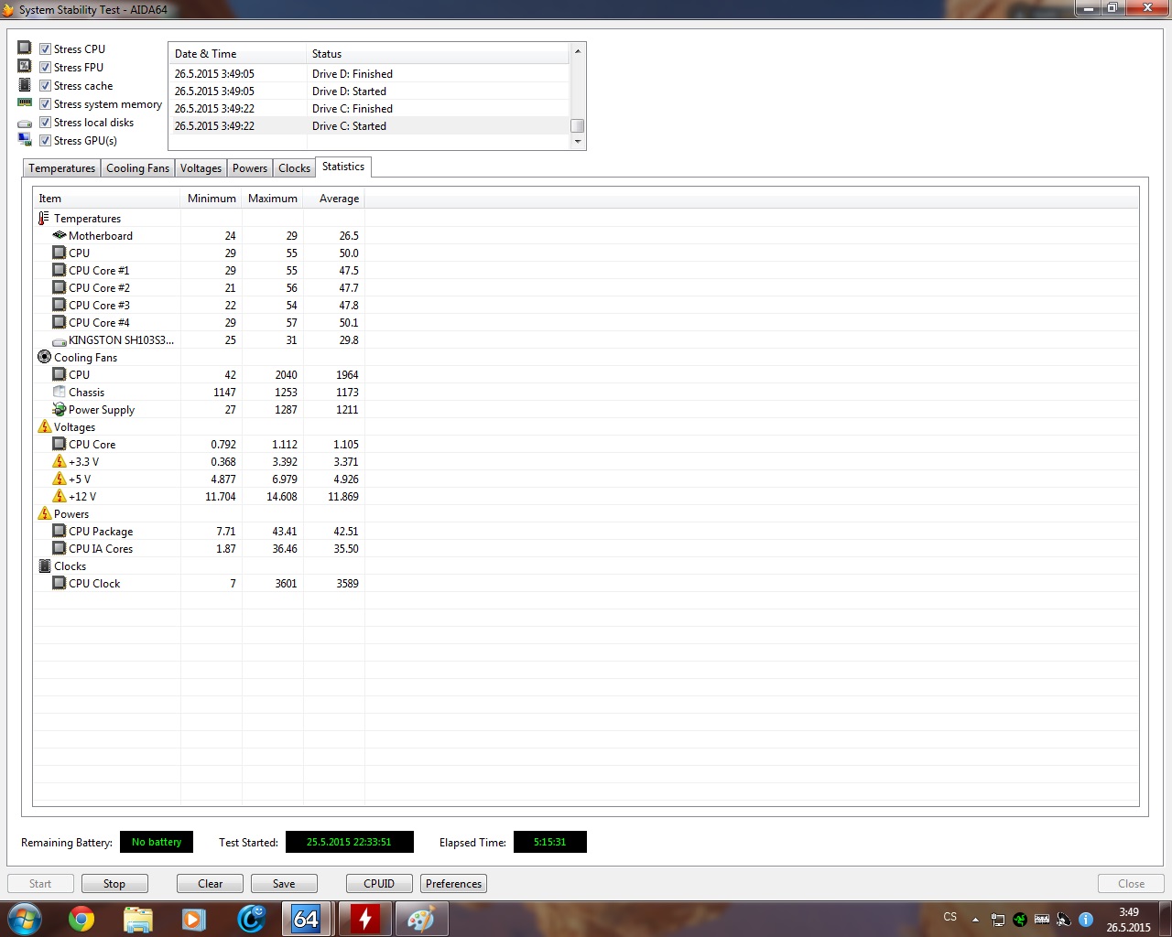Open Google Chrome from the taskbar

click(81, 918)
